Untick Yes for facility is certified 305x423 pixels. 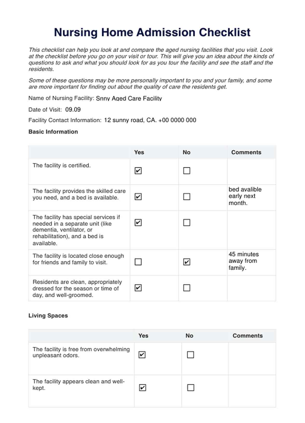[138, 171]
